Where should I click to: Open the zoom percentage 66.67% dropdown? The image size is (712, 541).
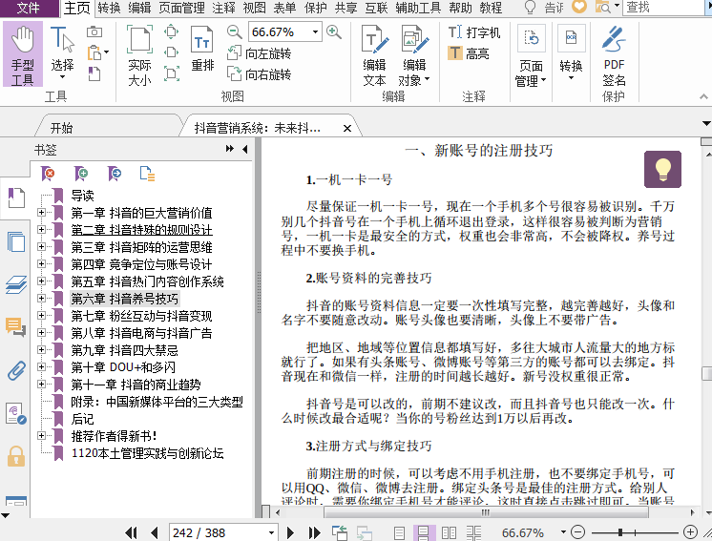point(315,32)
